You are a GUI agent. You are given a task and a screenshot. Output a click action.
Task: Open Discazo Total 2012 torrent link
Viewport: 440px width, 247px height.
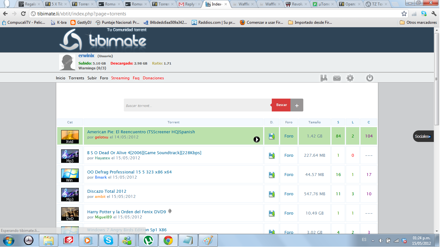pyautogui.click(x=107, y=191)
